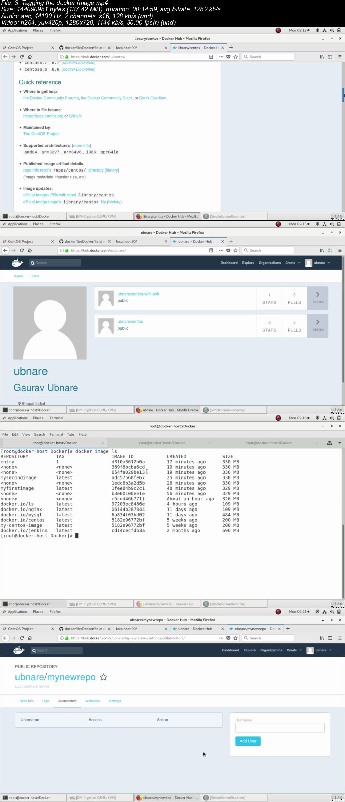
Task: Open the sidebar icon in the ubnare - Docker Hub window
Action: point(330,250)
